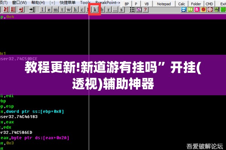
Task: Click the orange icon with red circle
Action: pos(203,10)
